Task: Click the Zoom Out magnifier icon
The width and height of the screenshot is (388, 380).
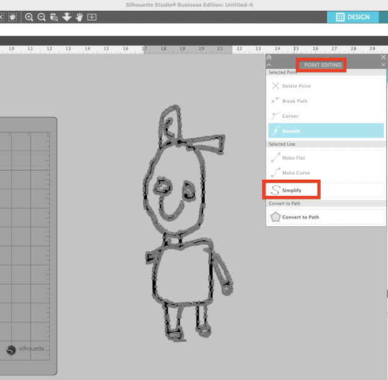Action: 41,17
